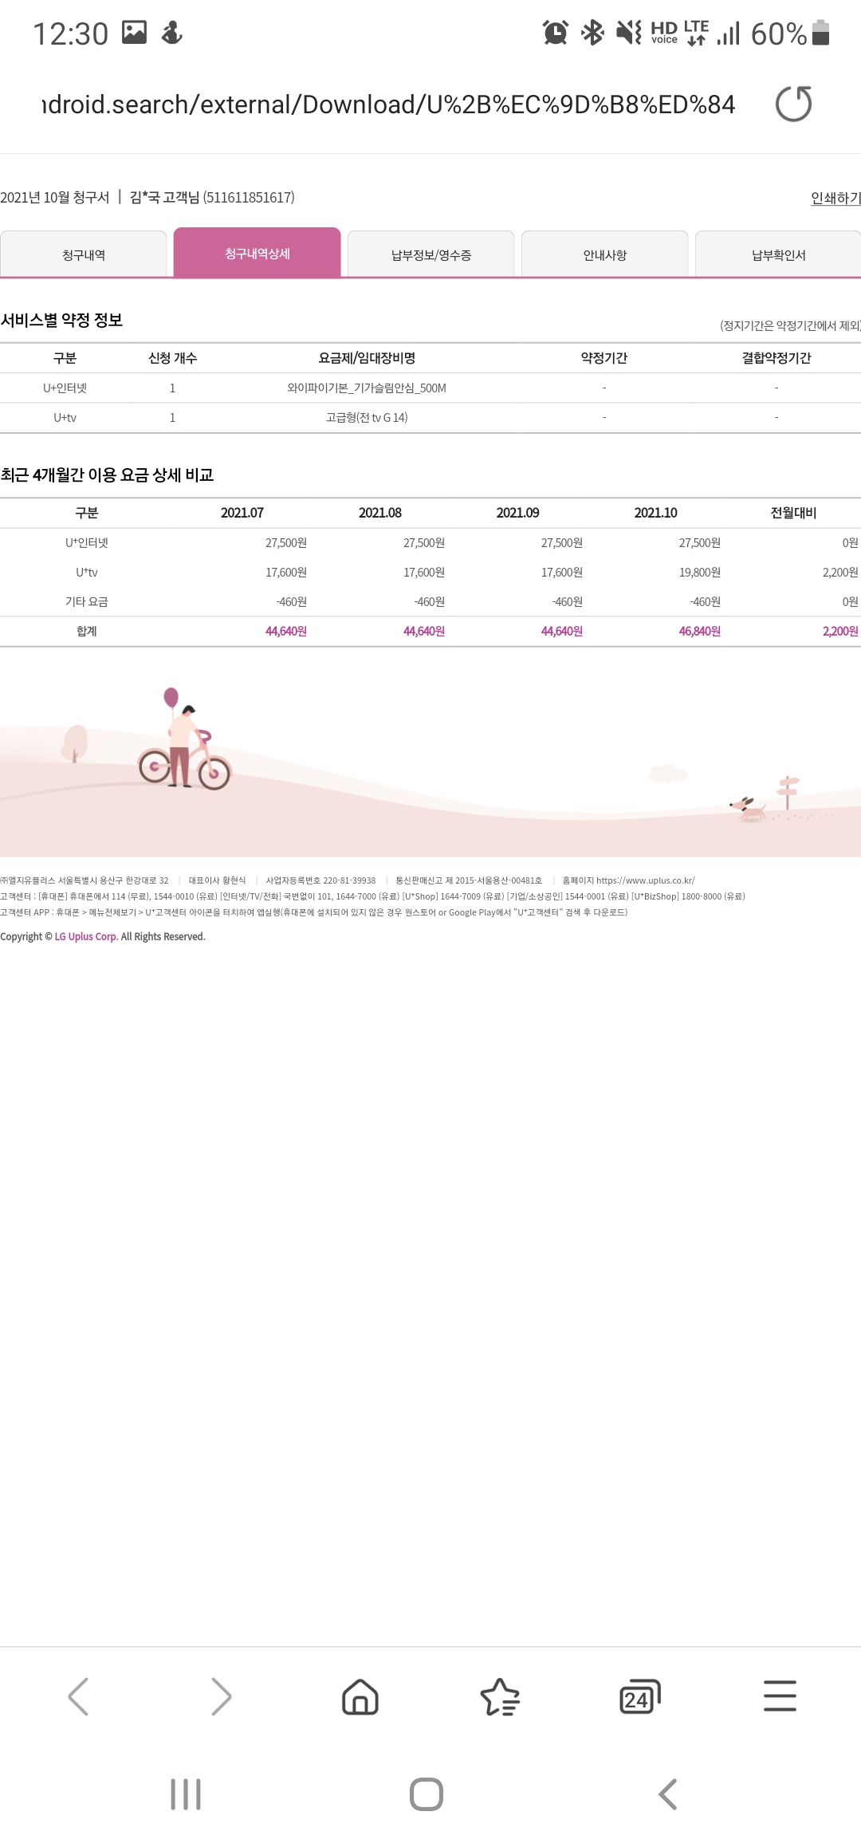This screenshot has height=1847, width=861.
Task: Tap Android recent apps button
Action: click(x=186, y=1794)
